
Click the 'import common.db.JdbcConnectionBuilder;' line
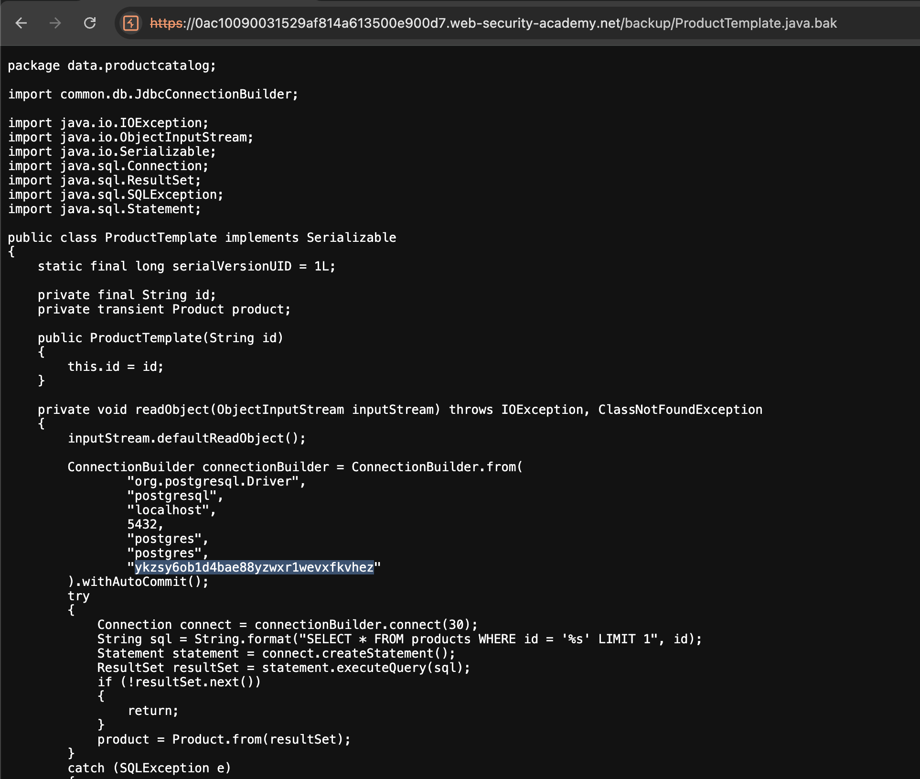pyautogui.click(x=153, y=94)
